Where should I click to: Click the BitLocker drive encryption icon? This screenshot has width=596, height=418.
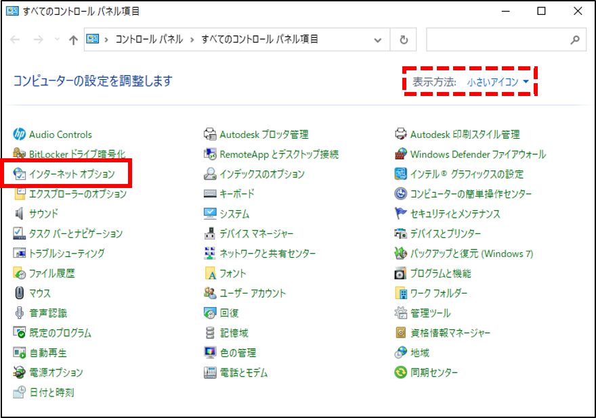[x=19, y=154]
